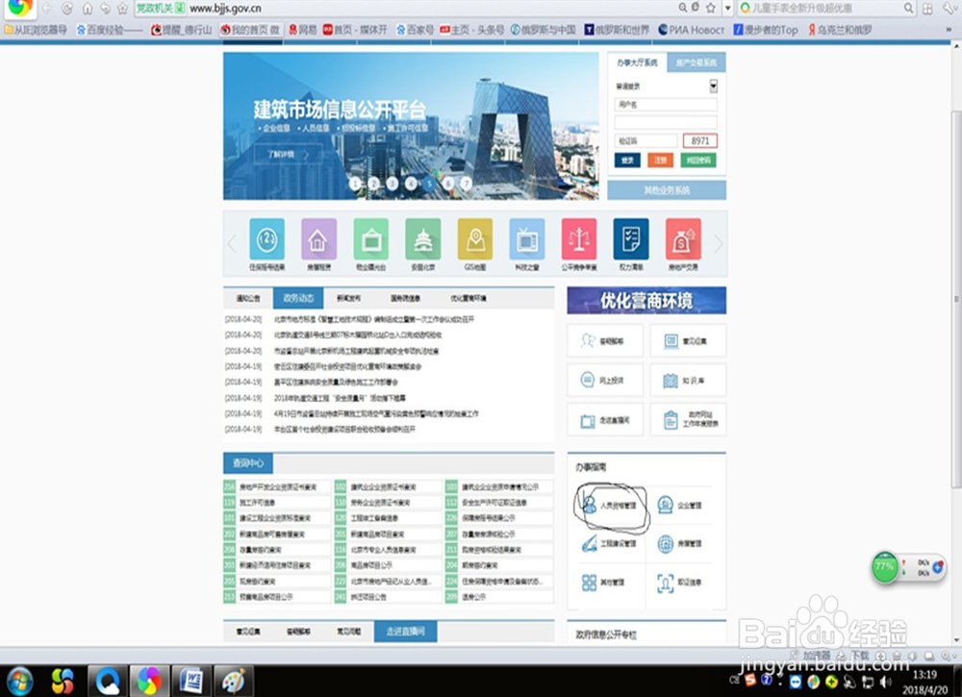Open the 房地产交易 money bag tile

683,239
